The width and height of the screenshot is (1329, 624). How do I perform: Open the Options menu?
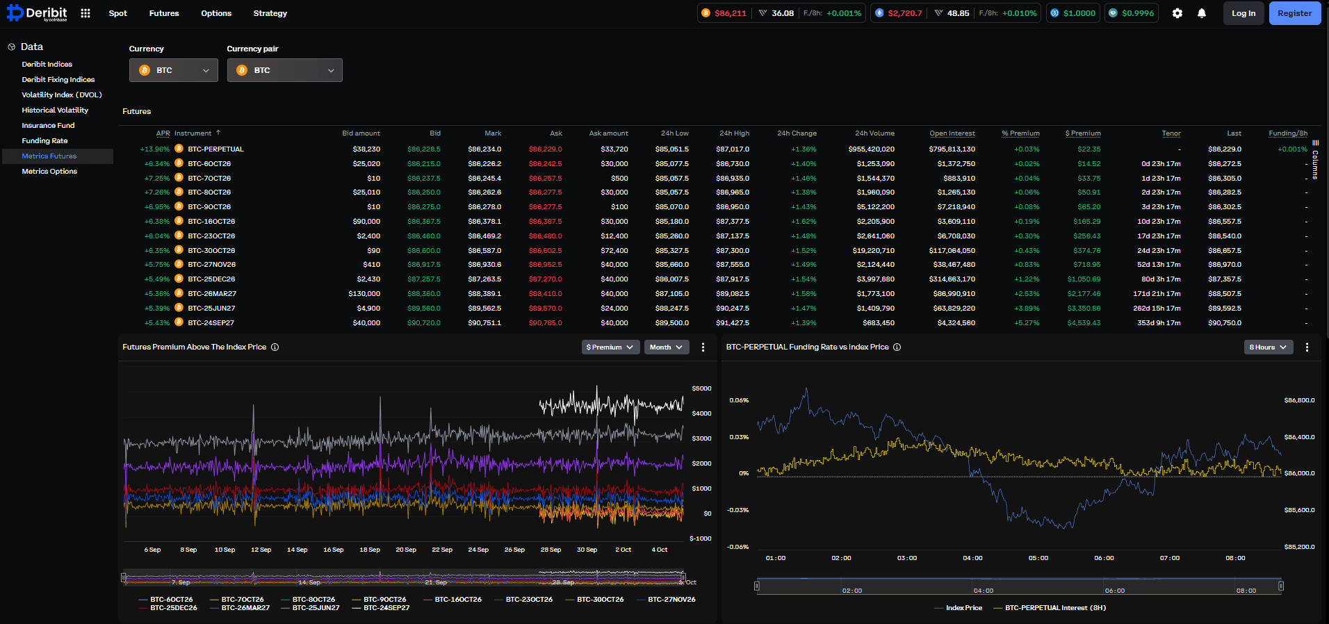pyautogui.click(x=216, y=13)
